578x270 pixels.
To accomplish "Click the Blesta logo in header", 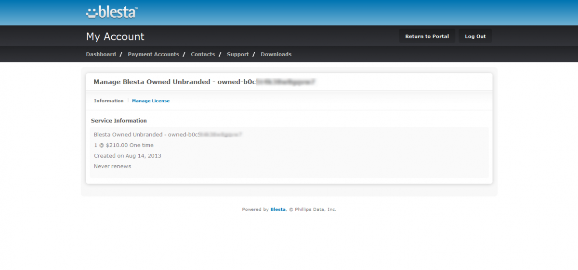I will [x=112, y=12].
